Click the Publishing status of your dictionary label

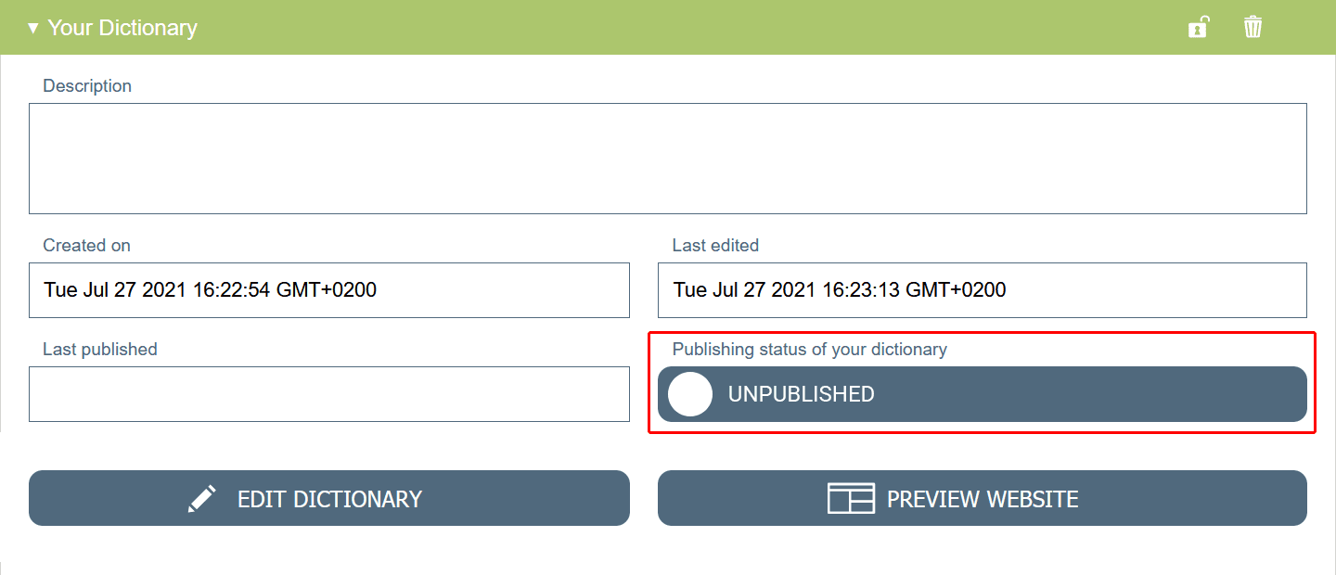pos(809,350)
